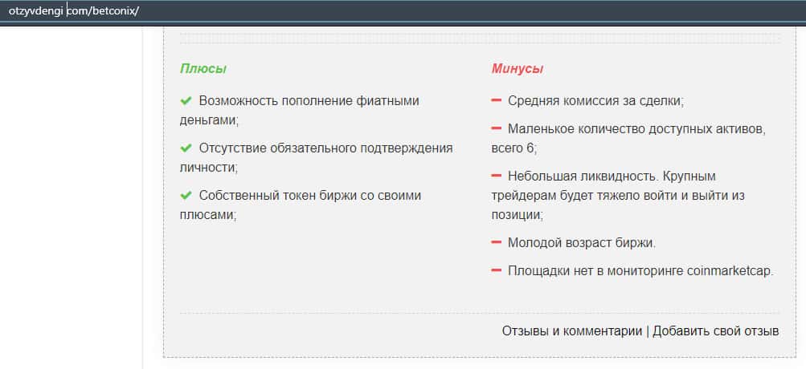The image size is (806, 369).
Task: Click the green checkmark beside Собственный токен
Action: click(186, 196)
